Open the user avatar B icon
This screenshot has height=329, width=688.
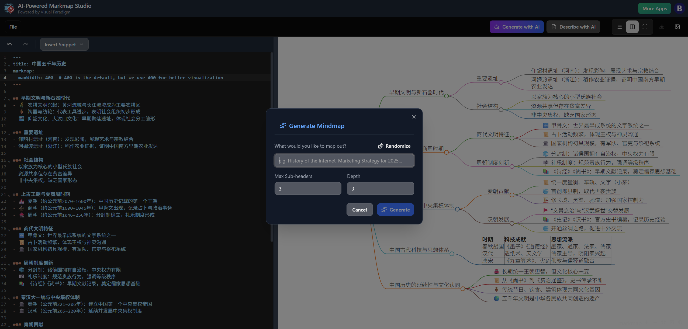pos(679,8)
